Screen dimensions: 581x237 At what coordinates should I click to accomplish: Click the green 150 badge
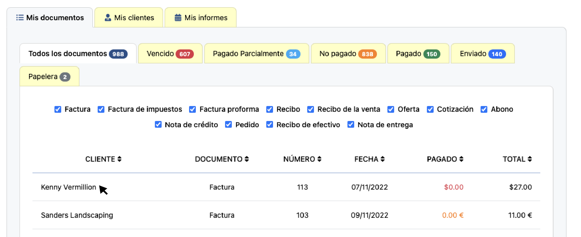[x=432, y=54]
